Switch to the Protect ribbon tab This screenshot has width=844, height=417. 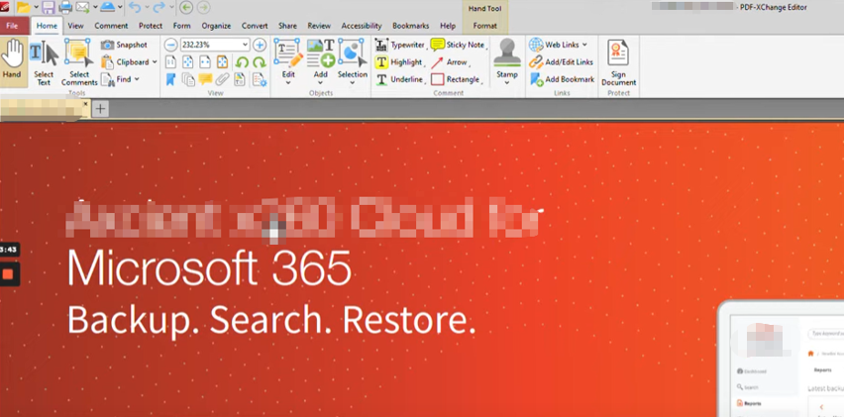click(151, 26)
